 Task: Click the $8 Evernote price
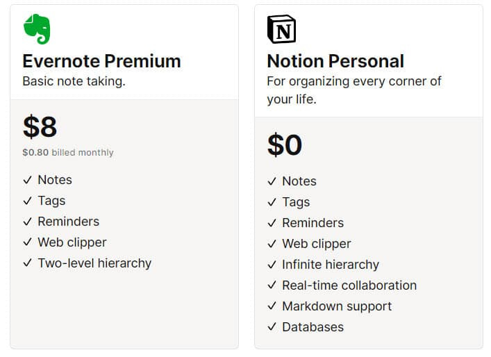point(40,126)
